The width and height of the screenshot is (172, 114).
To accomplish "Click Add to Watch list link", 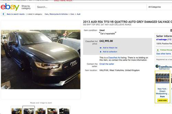I will (110, 48).
